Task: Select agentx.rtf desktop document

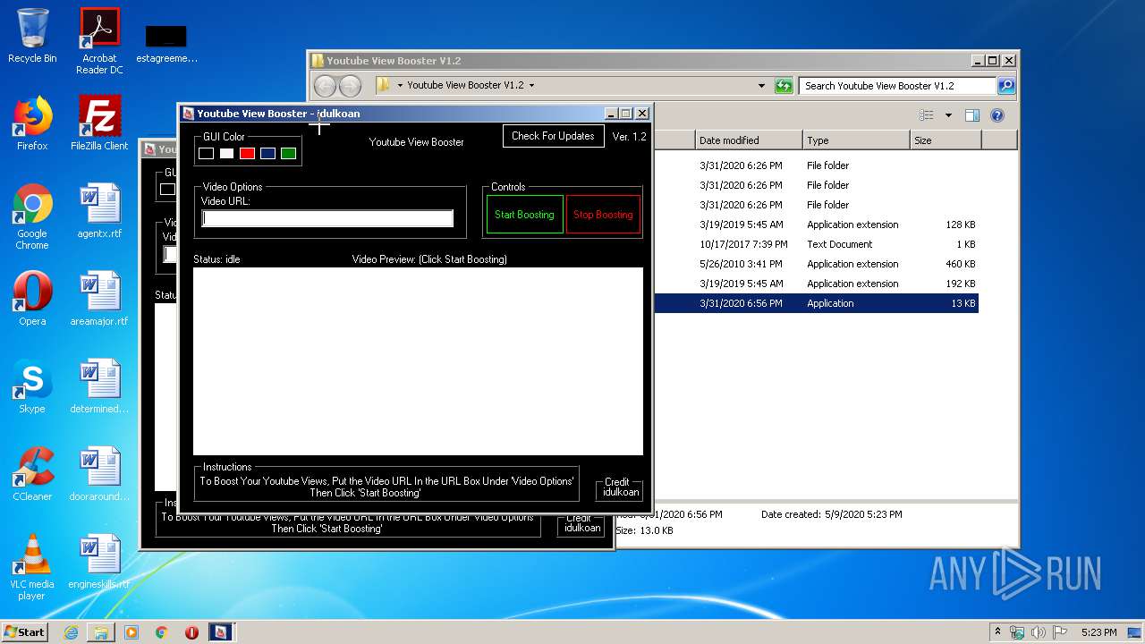Action: [99, 212]
